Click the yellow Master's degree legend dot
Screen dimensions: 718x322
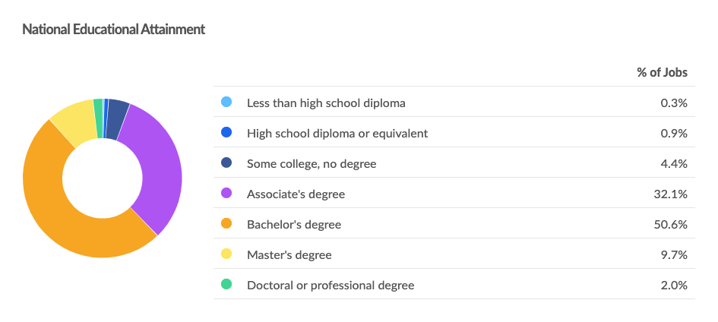pos(226,254)
